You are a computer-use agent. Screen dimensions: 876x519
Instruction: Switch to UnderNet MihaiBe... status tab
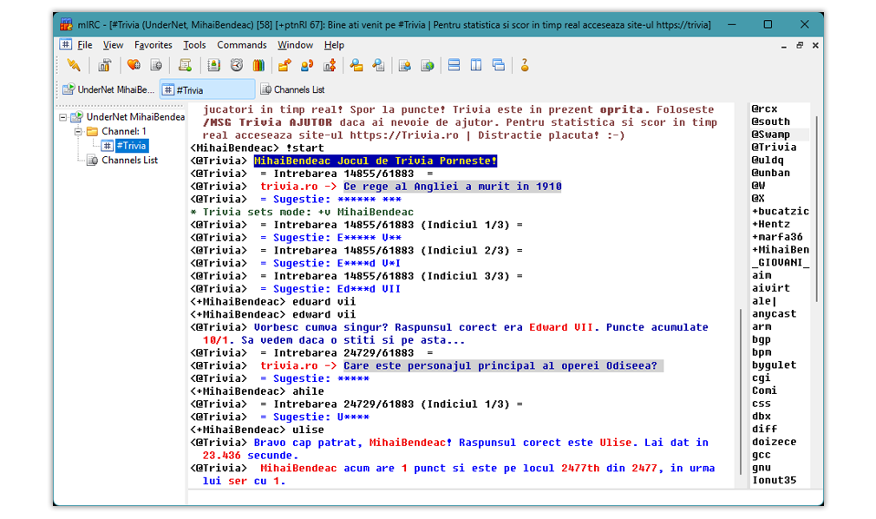click(108, 89)
